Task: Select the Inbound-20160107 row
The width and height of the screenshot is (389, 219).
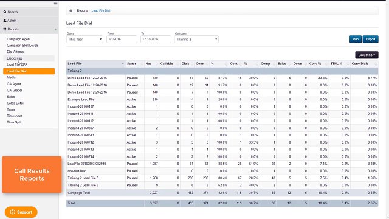Action: (222, 106)
